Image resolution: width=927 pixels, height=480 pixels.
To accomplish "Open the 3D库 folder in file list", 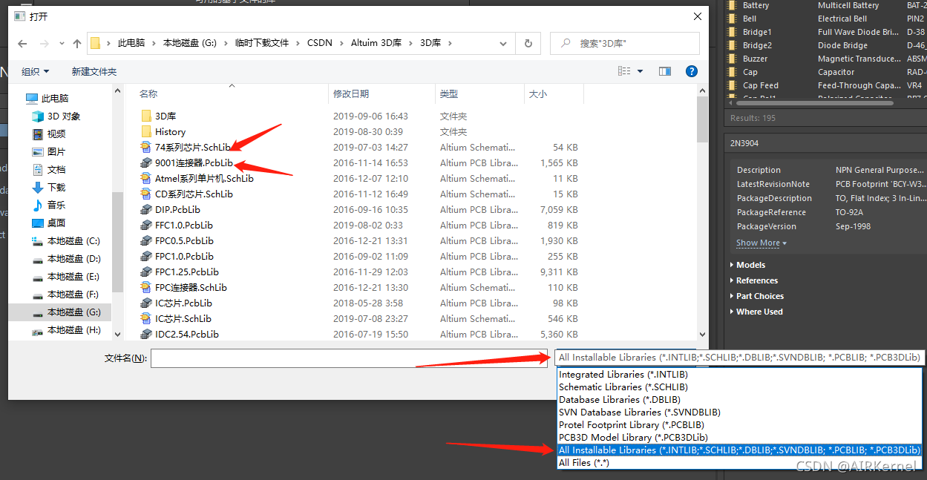I will pyautogui.click(x=166, y=116).
